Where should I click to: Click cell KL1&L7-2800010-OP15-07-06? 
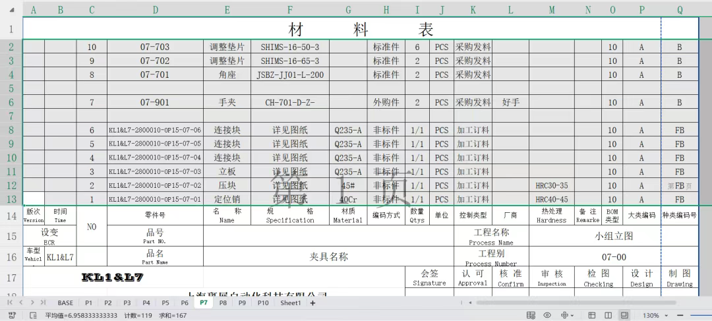[155, 131]
